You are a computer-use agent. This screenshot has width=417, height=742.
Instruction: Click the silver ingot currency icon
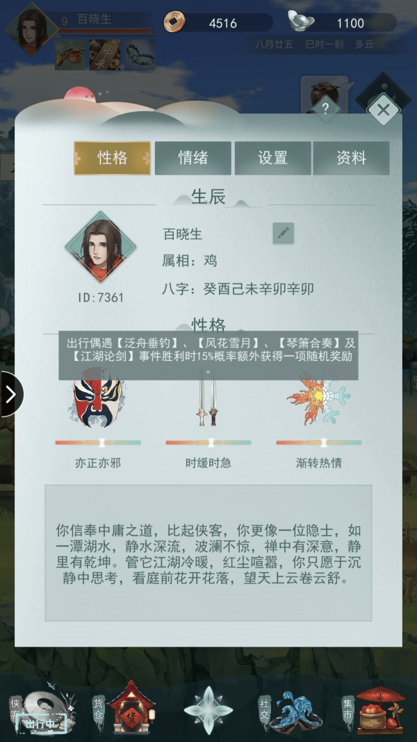tap(301, 22)
